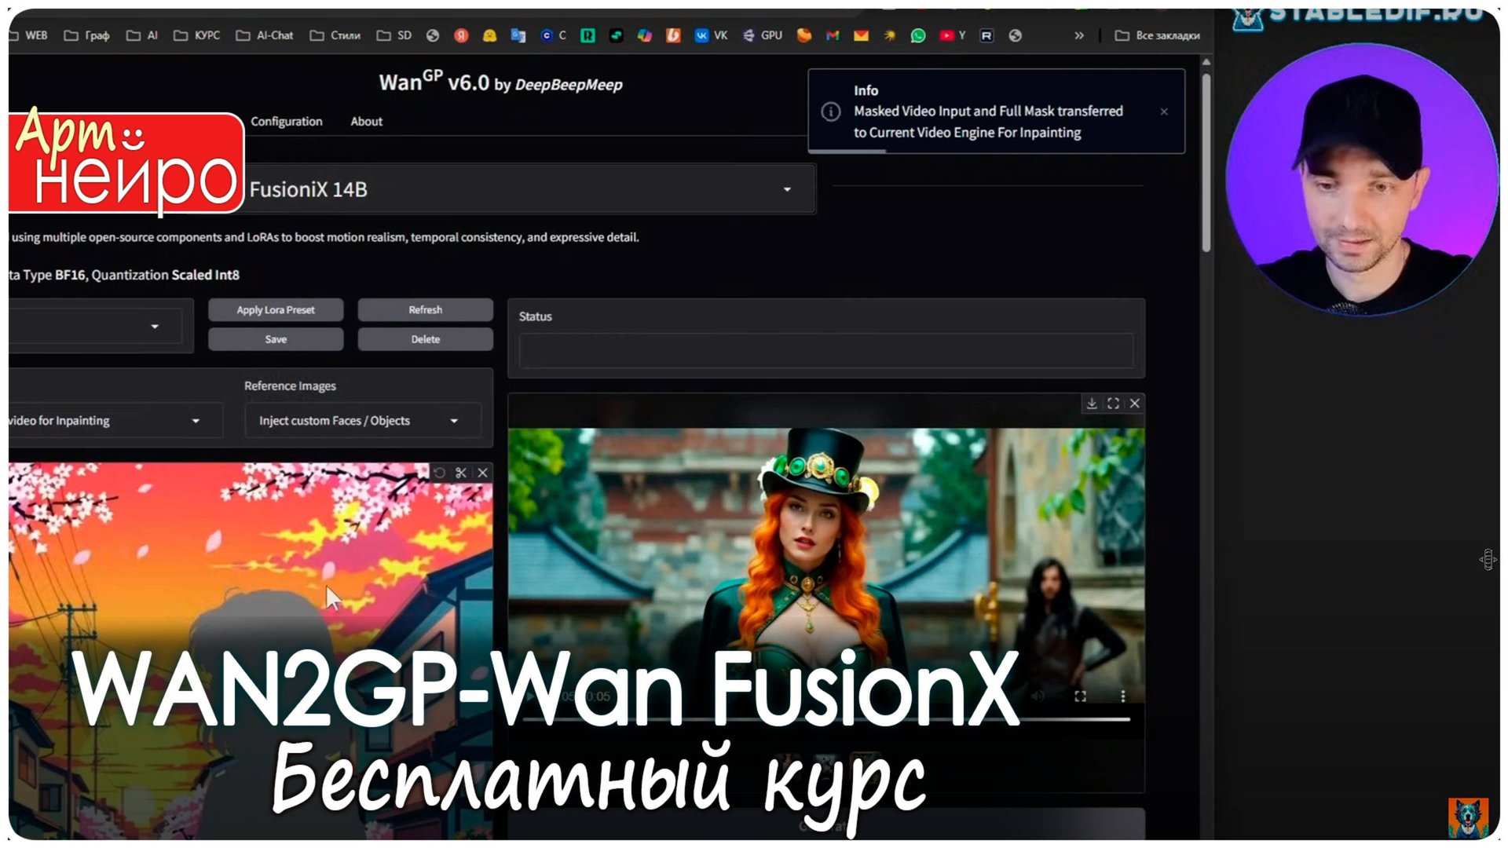Switch to the Configuration tab

coord(286,121)
